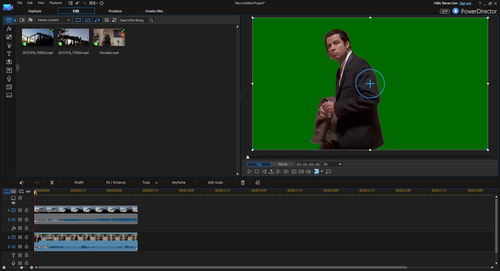Image resolution: width=500 pixels, height=271 pixels.
Task: Open the Voice-Over Recording Room microphone icon
Action: tap(9, 78)
